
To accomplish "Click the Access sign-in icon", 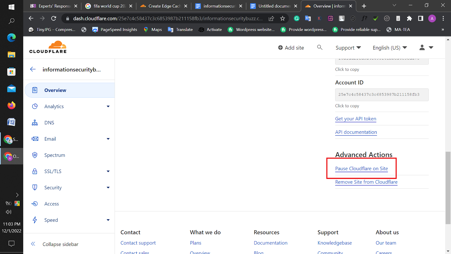I will 35,204.
